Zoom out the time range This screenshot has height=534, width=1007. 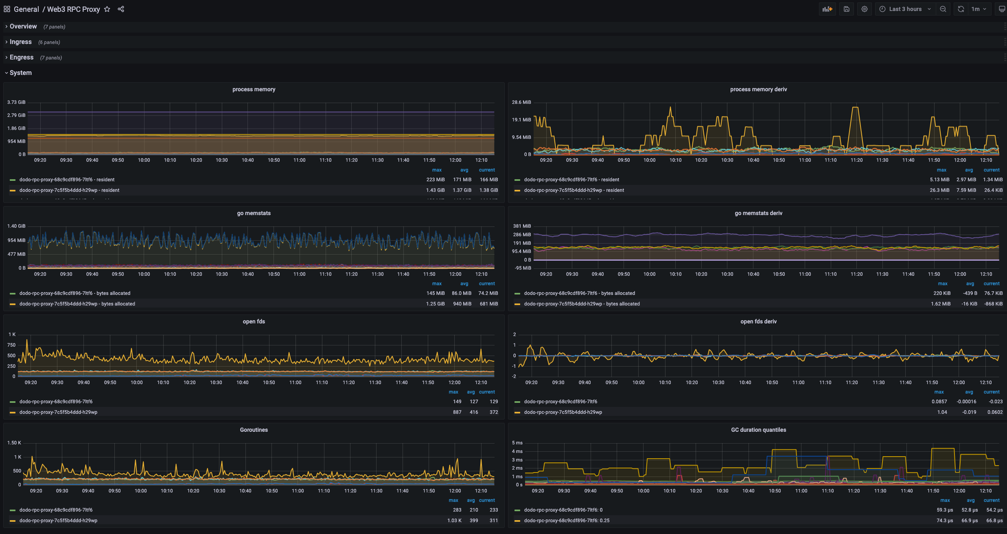(943, 9)
